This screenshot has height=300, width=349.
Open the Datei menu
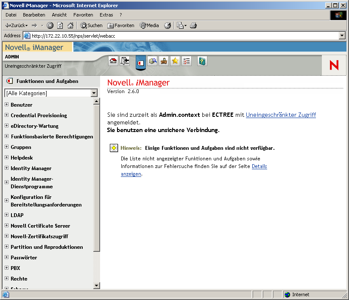10,14
